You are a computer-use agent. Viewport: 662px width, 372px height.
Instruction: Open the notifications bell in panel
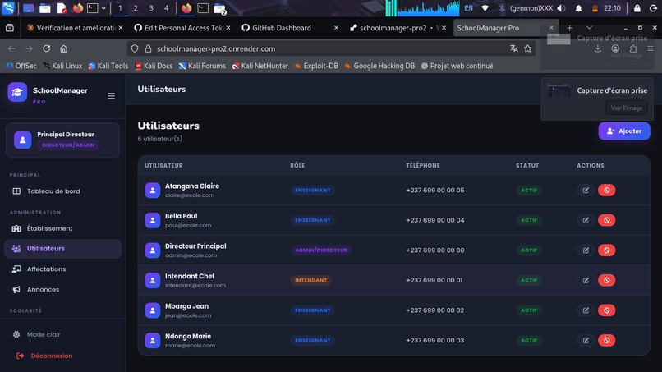click(578, 8)
